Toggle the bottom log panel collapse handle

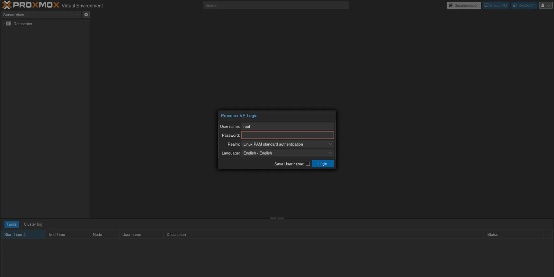coord(277,218)
